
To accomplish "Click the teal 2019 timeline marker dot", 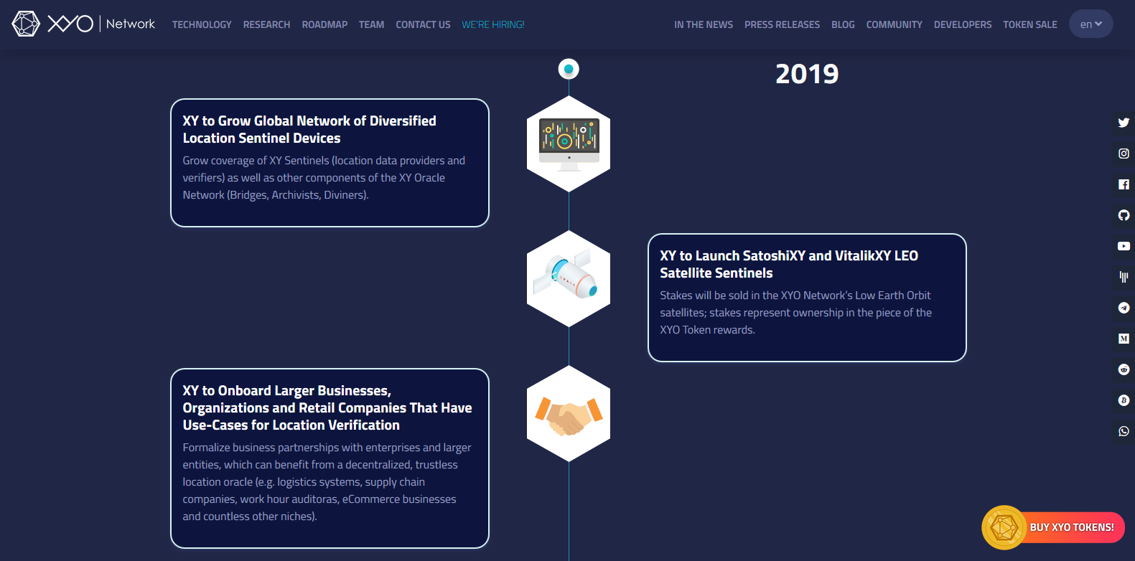I will pos(569,69).
